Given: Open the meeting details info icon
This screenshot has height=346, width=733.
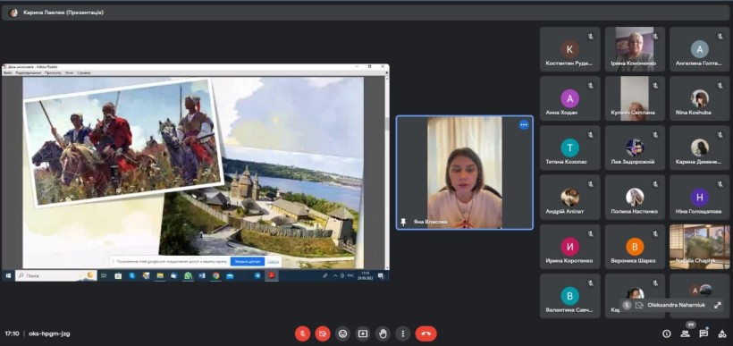Looking at the screenshot, I should coord(667,333).
